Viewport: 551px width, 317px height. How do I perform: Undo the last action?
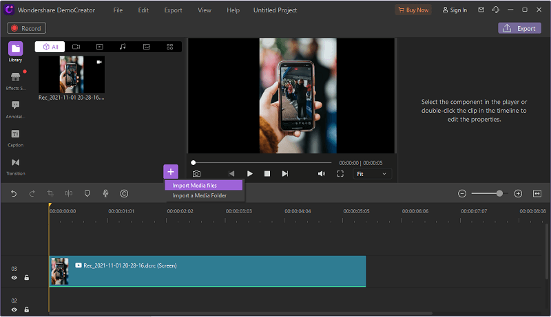pos(14,193)
